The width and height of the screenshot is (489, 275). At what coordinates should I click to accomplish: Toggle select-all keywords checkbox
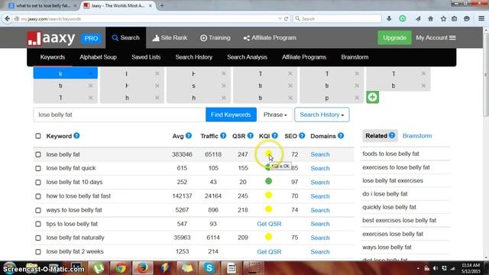point(38,136)
